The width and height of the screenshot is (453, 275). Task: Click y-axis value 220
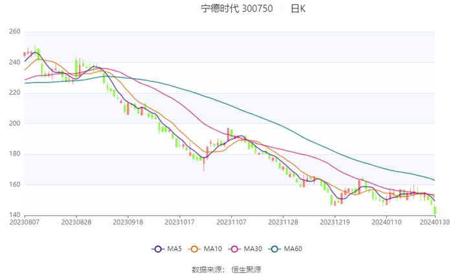pos(15,93)
